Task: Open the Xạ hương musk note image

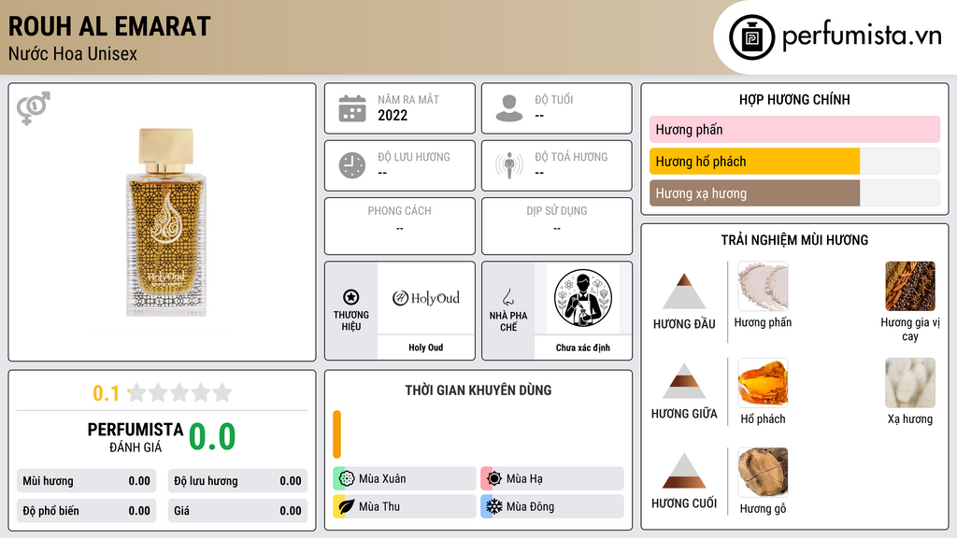Action: coord(910,382)
